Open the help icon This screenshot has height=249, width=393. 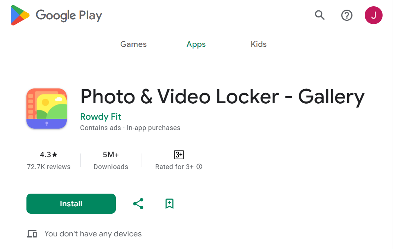[x=347, y=15]
